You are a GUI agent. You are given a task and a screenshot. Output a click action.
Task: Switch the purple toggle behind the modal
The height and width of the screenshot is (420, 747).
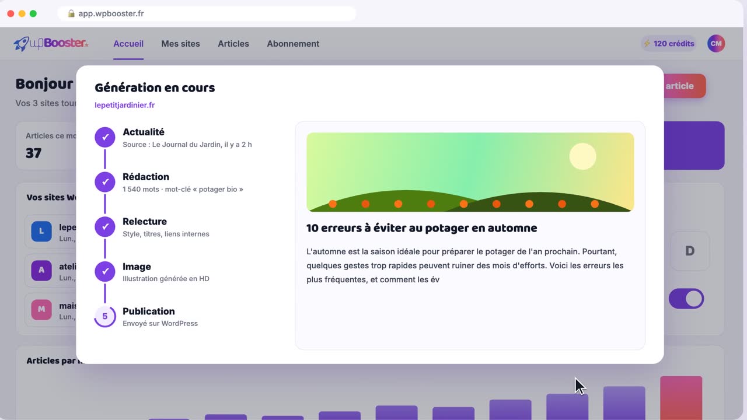tap(686, 299)
